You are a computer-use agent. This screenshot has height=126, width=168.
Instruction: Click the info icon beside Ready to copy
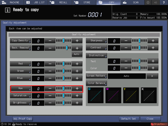(x=7, y=10)
